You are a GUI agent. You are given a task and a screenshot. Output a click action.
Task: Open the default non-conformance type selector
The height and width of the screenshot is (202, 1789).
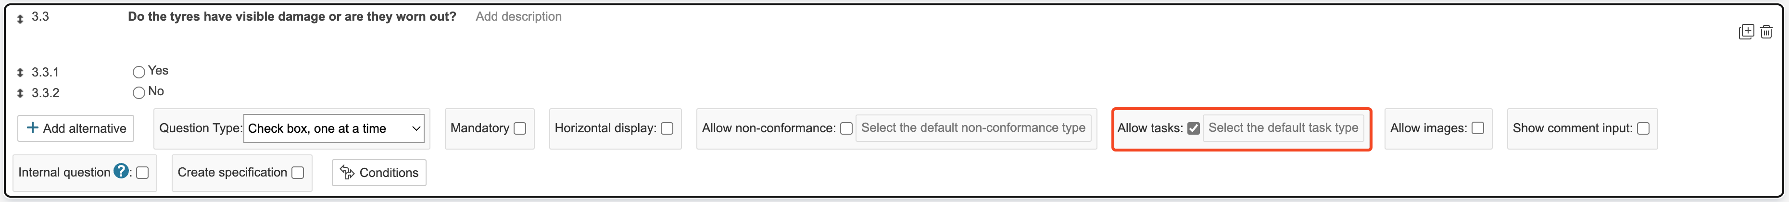(x=973, y=128)
